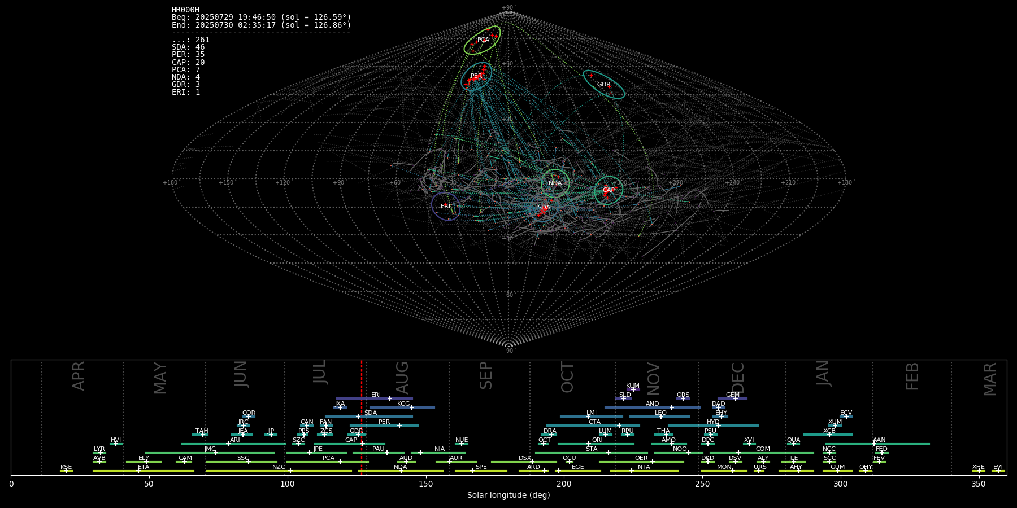Viewport: 1017px width, 508px height.
Task: Select the SDA radiant label on sky map
Action: click(x=544, y=208)
